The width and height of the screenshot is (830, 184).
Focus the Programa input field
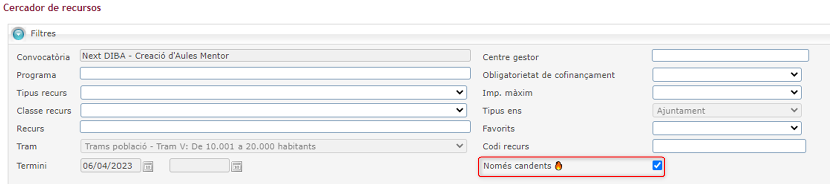275,73
